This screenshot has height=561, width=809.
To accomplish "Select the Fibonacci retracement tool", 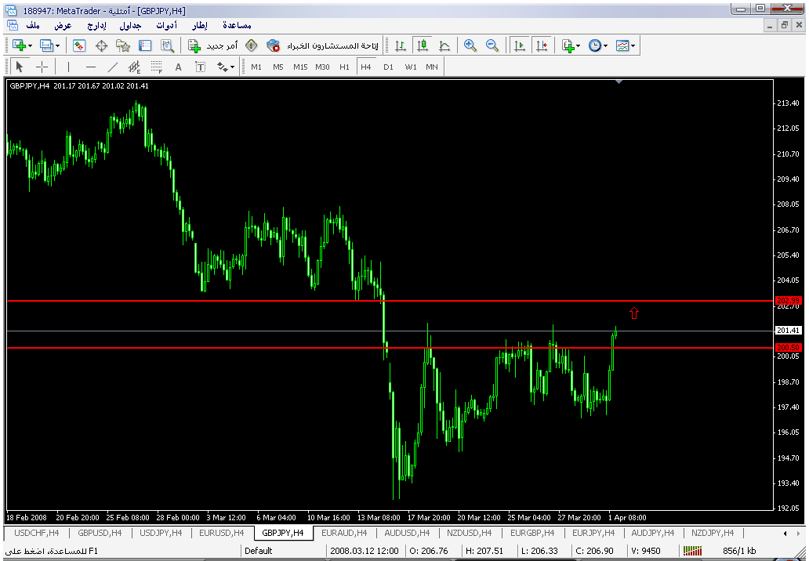I will (x=157, y=67).
